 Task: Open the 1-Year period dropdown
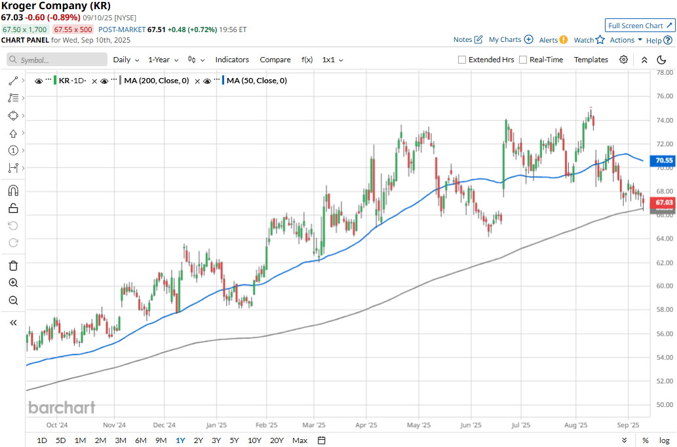[163, 60]
